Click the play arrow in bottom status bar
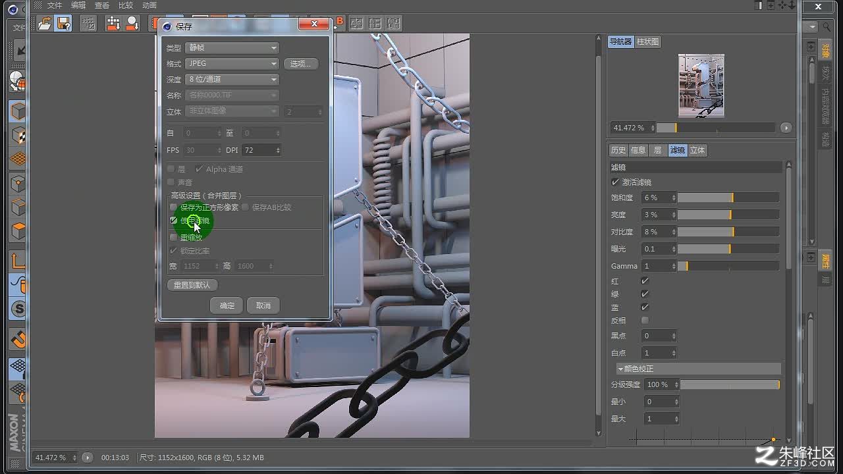The image size is (843, 474). coord(88,458)
